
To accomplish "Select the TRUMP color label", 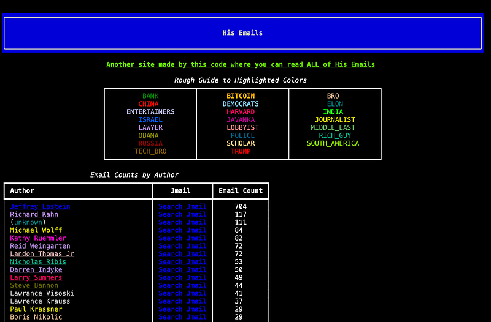I will (x=241, y=151).
